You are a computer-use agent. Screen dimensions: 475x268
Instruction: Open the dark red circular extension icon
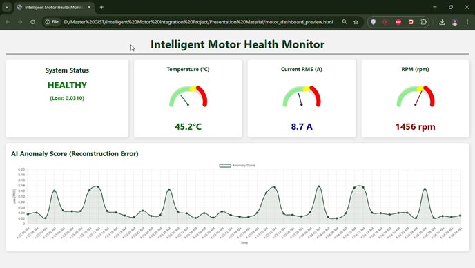click(386, 22)
